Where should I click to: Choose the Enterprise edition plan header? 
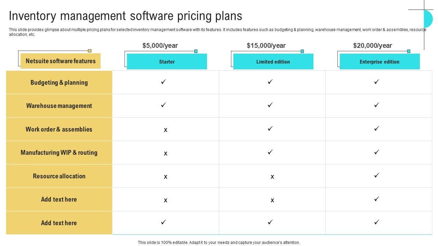(x=379, y=62)
